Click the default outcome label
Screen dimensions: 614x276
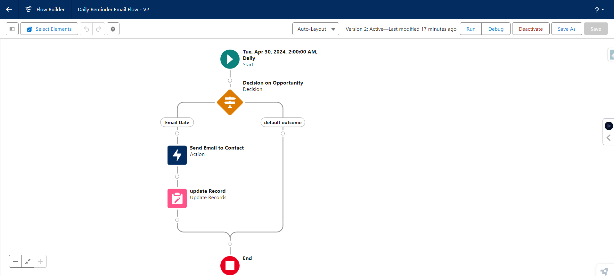tap(282, 122)
